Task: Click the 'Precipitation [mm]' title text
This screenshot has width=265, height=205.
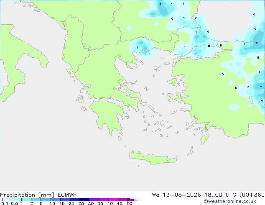Action: (x=27, y=195)
